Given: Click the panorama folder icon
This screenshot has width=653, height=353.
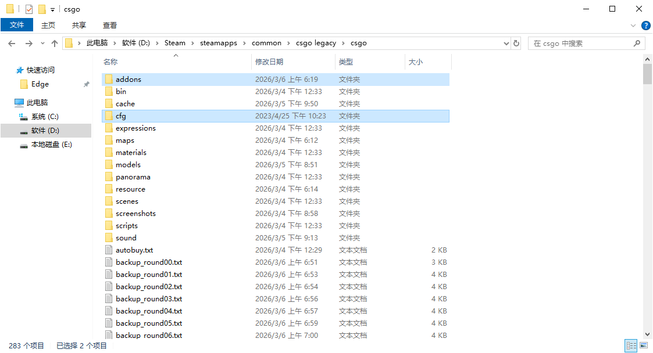Looking at the screenshot, I should pos(109,176).
